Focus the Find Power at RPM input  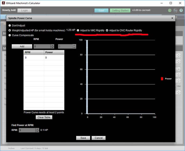coord(27,130)
